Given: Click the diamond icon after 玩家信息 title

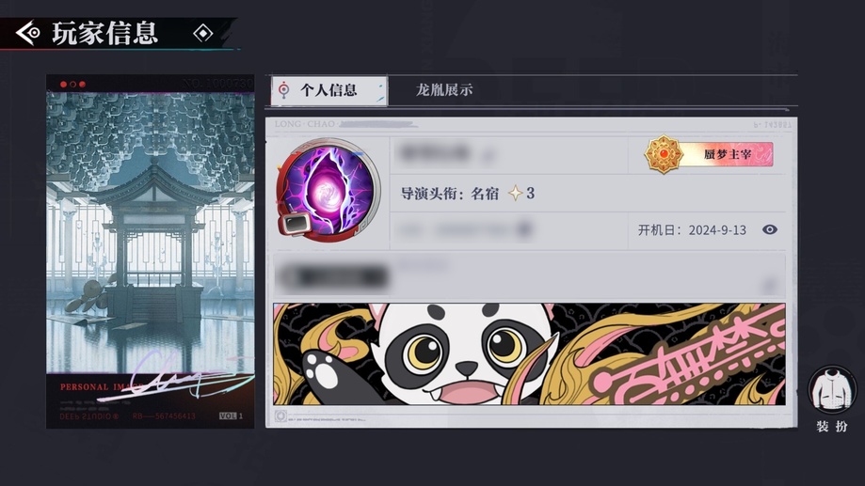Looking at the screenshot, I should pos(203,34).
